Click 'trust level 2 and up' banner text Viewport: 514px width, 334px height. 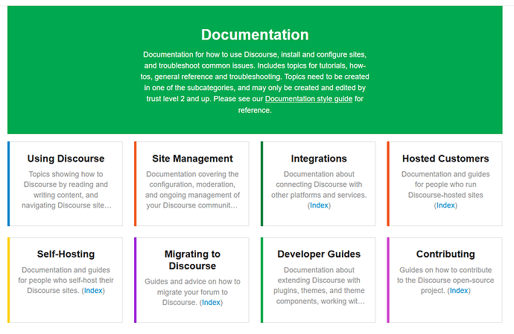[178, 99]
